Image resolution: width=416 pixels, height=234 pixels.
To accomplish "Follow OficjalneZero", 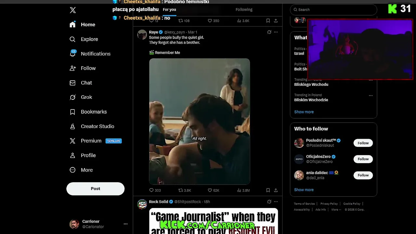I will pyautogui.click(x=363, y=159).
